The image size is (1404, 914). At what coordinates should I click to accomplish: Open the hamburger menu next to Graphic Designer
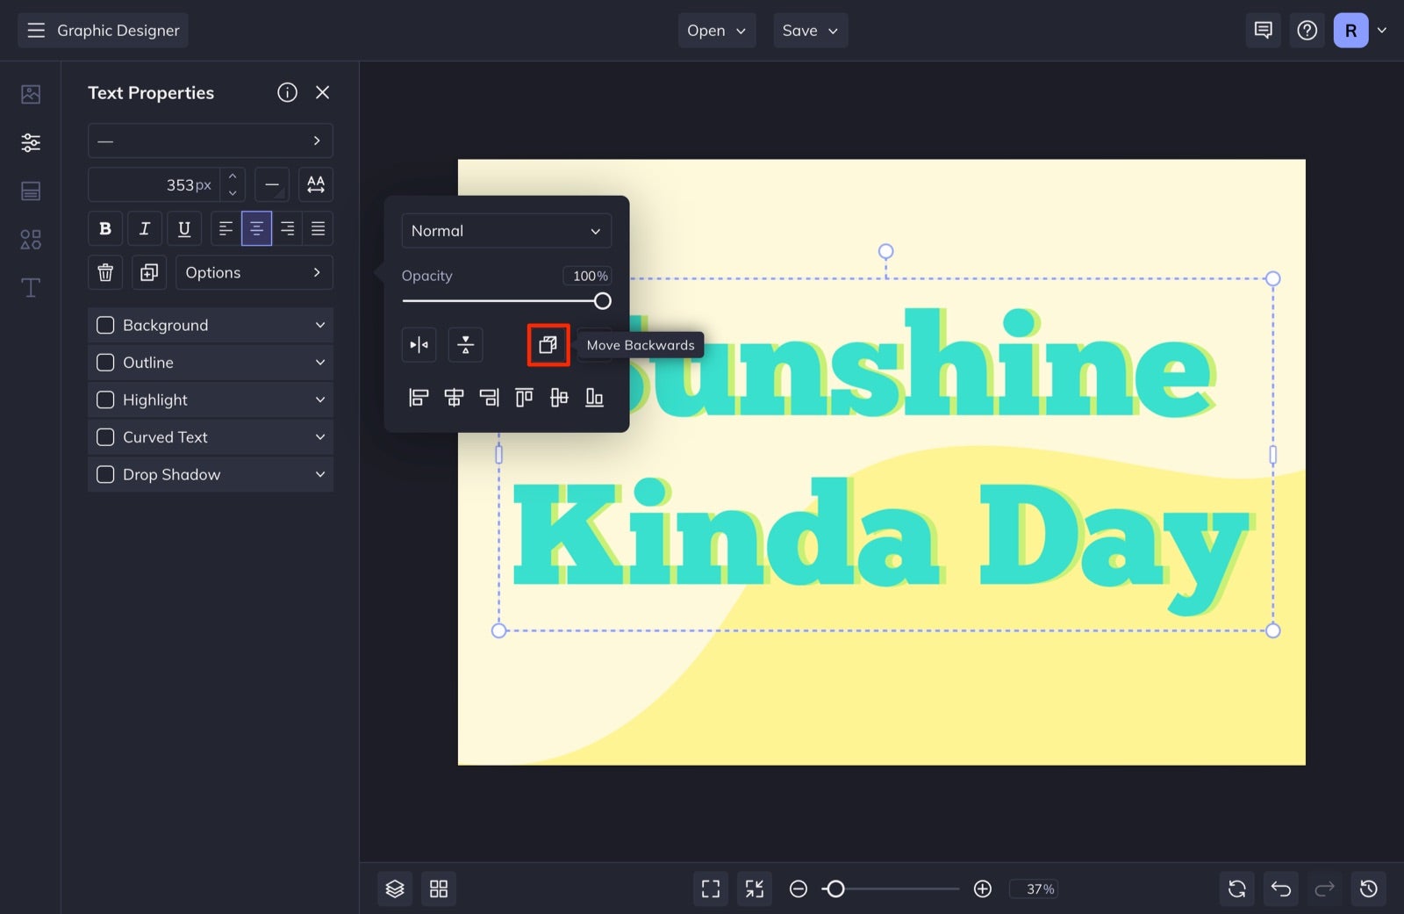[x=36, y=30]
